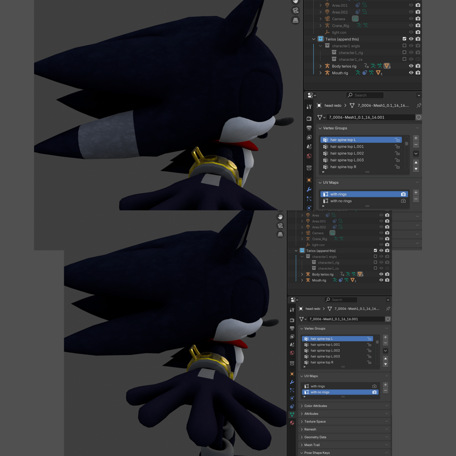Enable character1_rig checkbox in top outliner
Image resolution: width=456 pixels, height=456 pixels.
[404, 52]
